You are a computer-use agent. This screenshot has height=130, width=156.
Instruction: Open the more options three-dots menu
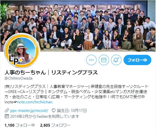(91, 60)
